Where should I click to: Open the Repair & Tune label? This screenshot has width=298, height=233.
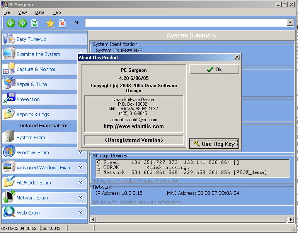pyautogui.click(x=32, y=84)
